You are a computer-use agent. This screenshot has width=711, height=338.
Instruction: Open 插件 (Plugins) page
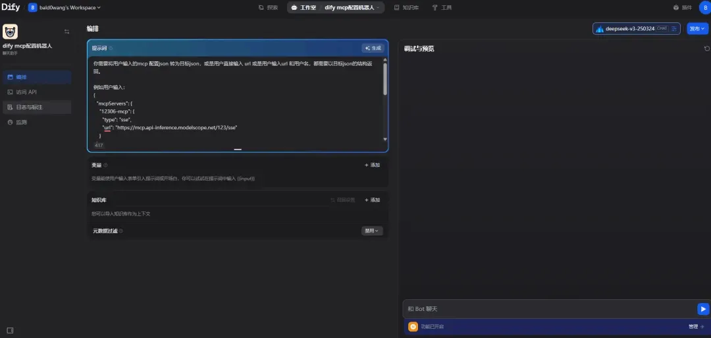[x=683, y=8]
